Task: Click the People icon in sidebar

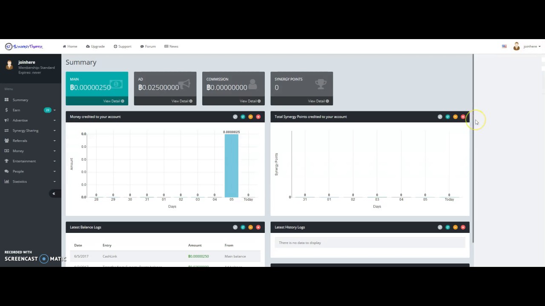Action: tap(6, 171)
